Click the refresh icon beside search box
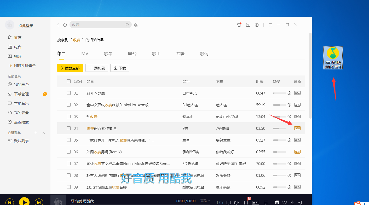Screen dimensions: 369x205 [65, 25]
